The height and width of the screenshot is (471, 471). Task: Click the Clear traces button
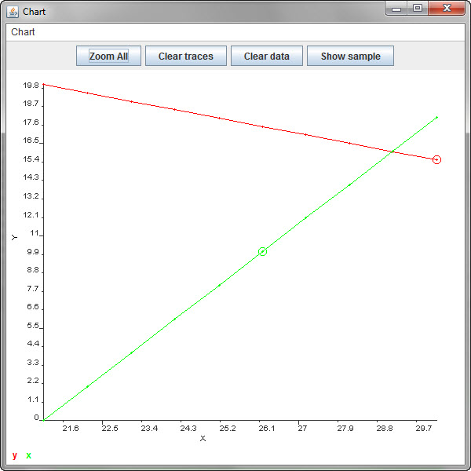185,56
